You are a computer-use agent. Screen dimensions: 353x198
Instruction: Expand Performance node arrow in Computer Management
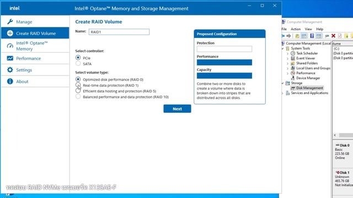(x=287, y=73)
